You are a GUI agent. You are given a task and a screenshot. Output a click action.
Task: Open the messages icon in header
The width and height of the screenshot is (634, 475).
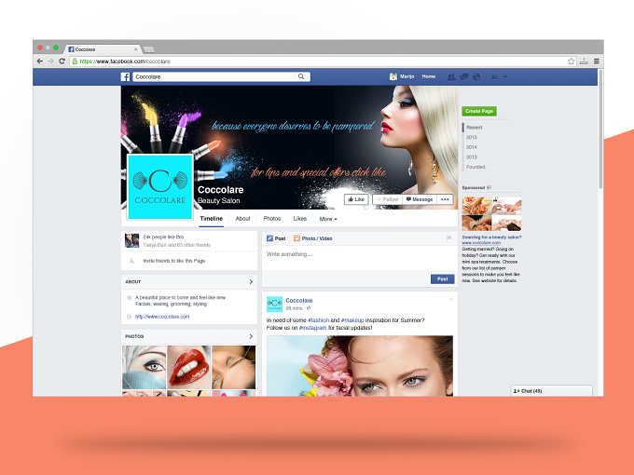[x=464, y=76]
